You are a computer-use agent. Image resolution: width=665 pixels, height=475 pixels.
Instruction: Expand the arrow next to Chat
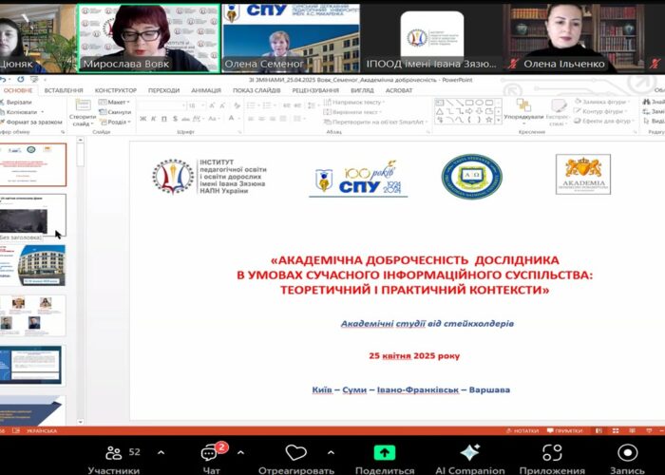[x=240, y=453]
